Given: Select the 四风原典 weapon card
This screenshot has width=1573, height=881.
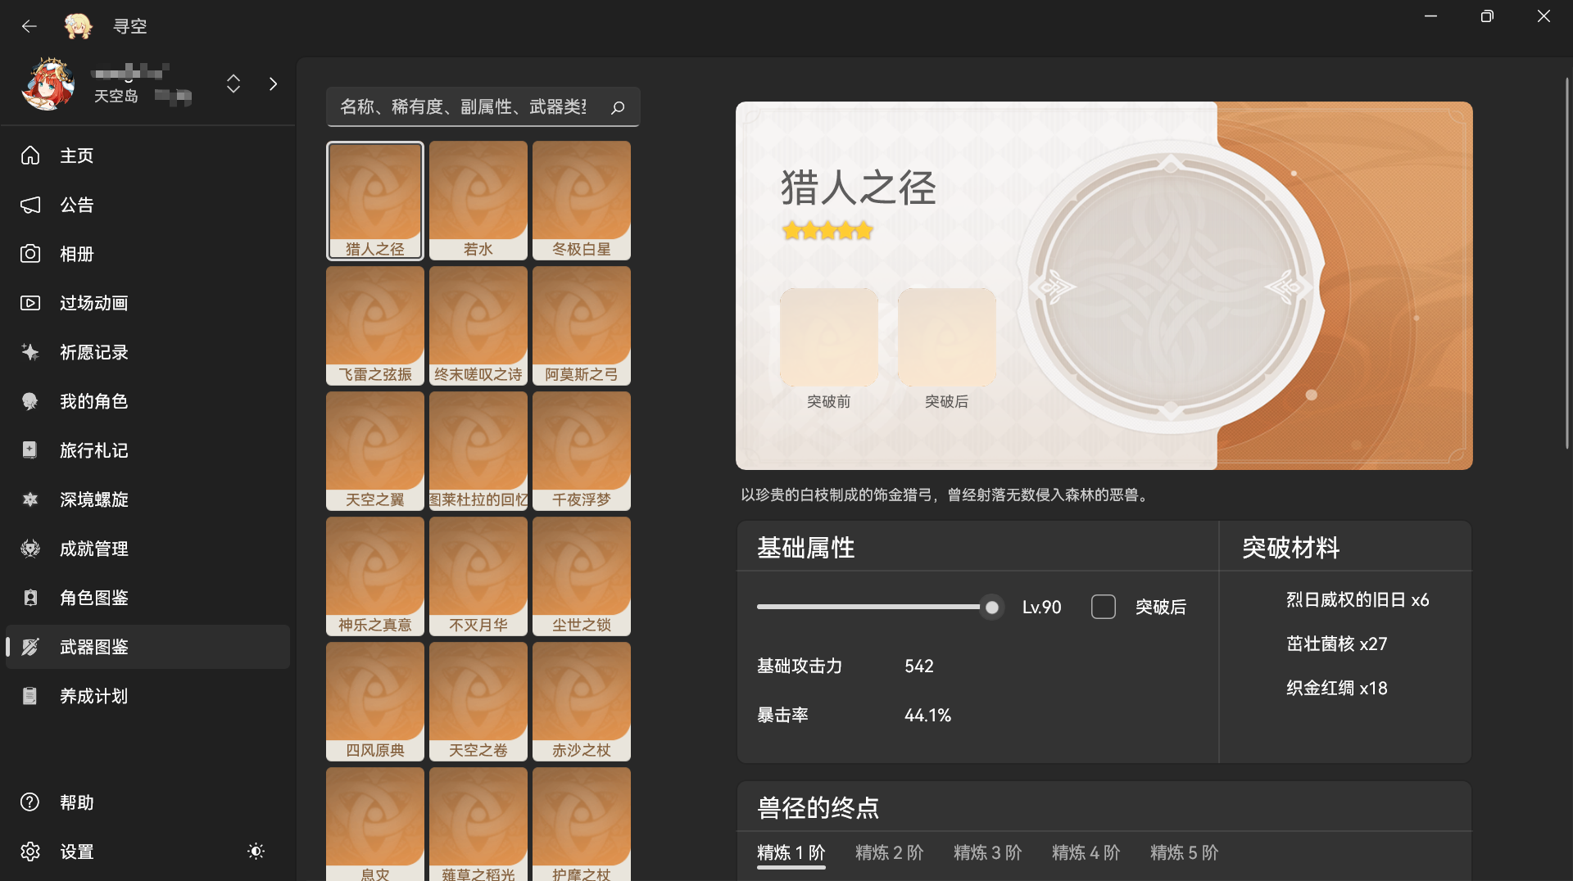Looking at the screenshot, I should tap(375, 702).
